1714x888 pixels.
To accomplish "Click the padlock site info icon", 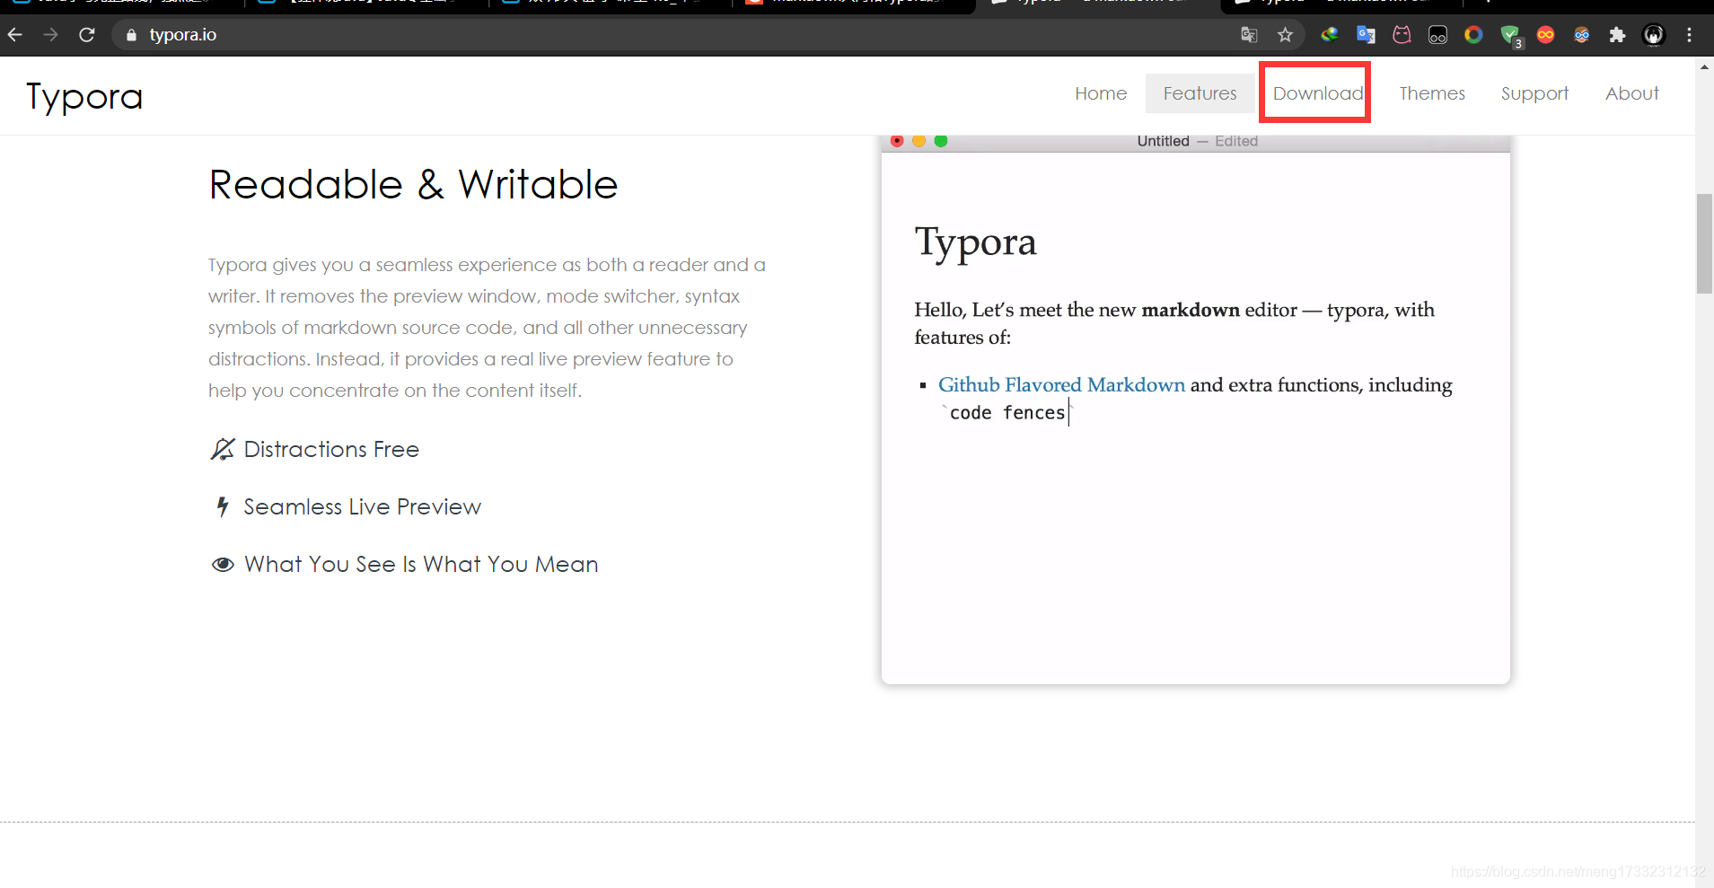I will (x=131, y=35).
